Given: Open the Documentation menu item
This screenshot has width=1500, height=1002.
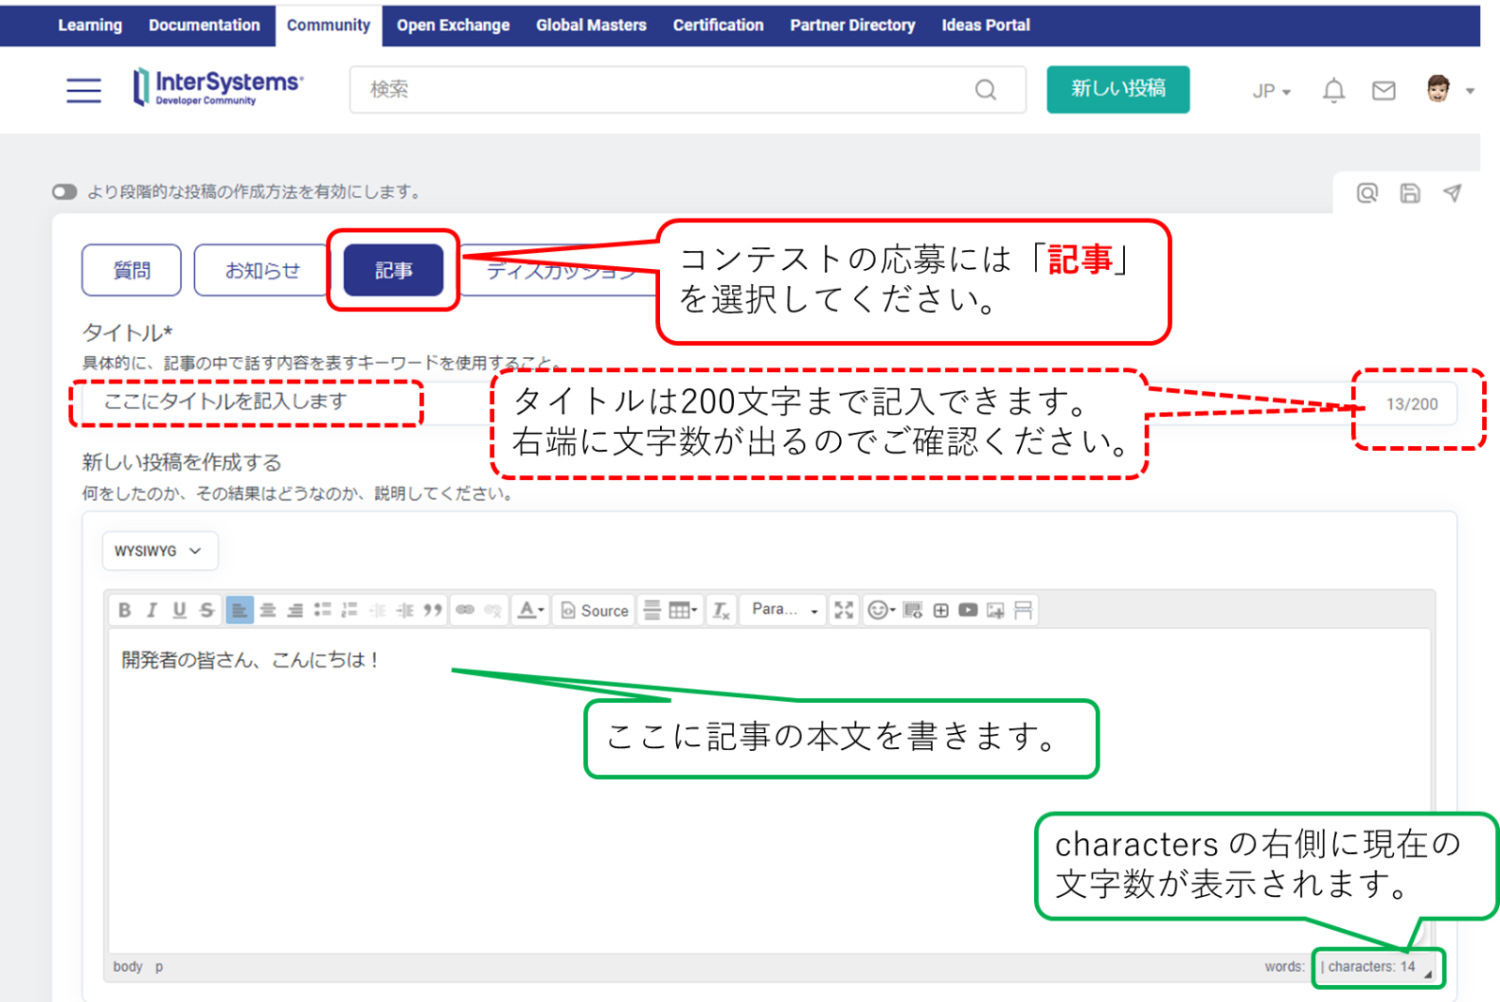Looking at the screenshot, I should click(x=204, y=25).
